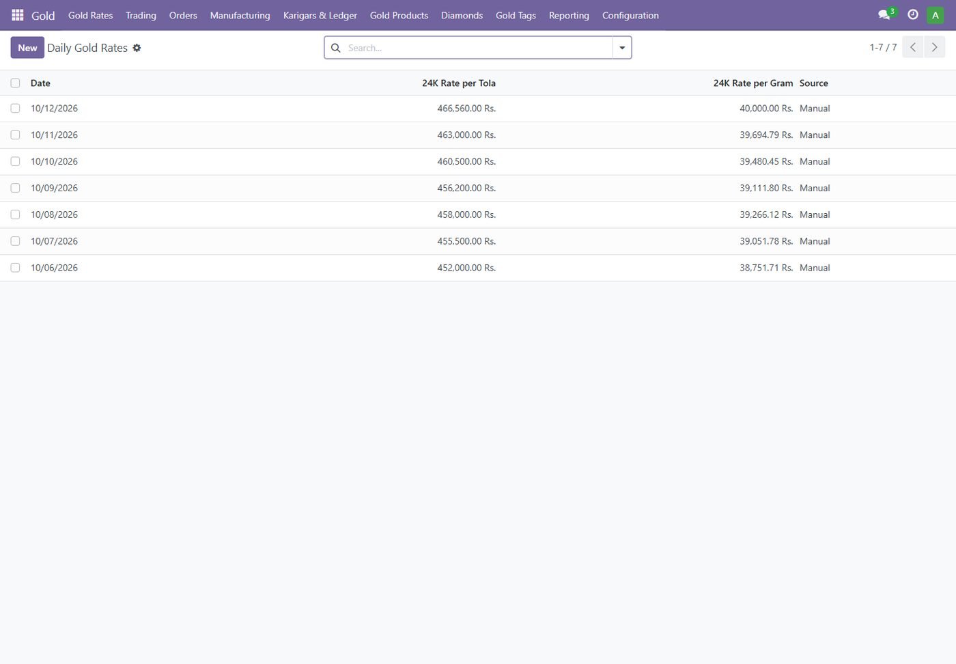Open the 39,694.79 Rs. gram rate cell

pos(766,135)
